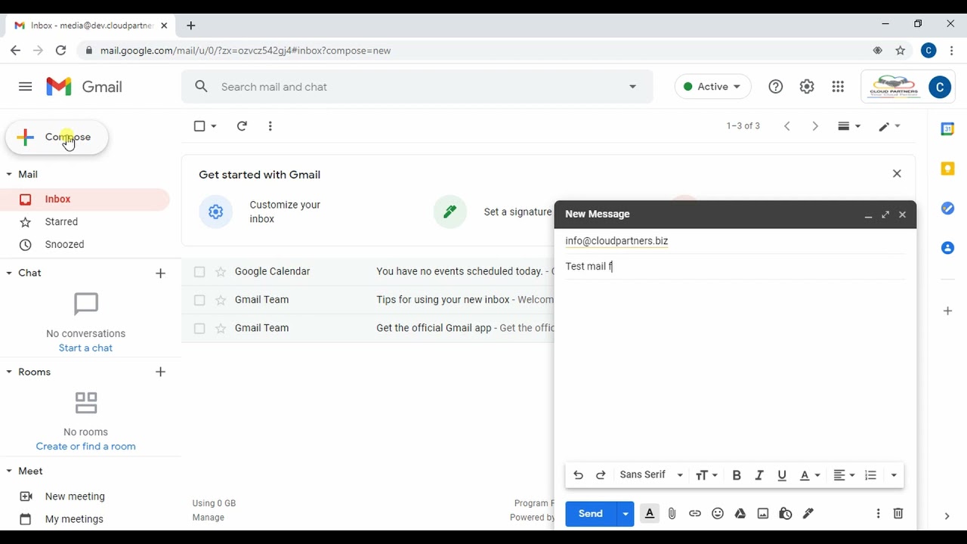This screenshot has width=967, height=544.
Task: Open Google apps grid
Action: 838,87
